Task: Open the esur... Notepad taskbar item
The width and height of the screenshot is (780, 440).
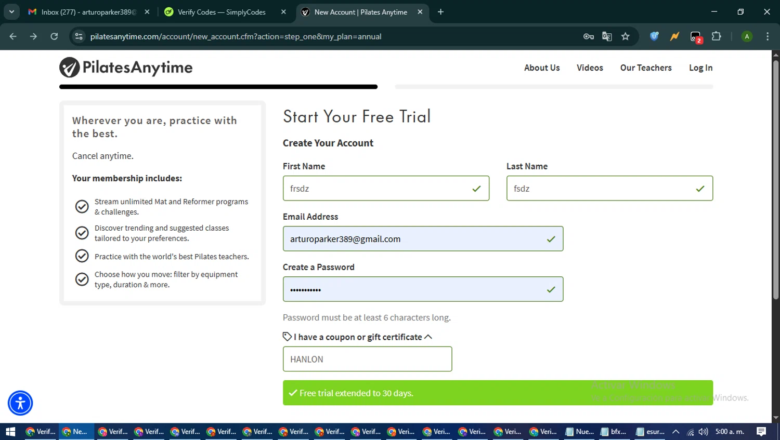Action: click(650, 432)
